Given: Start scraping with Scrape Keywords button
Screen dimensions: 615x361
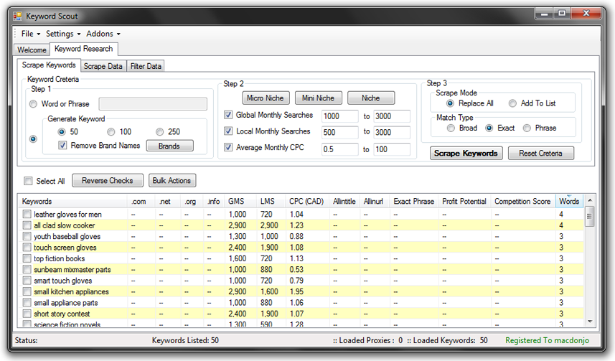Looking at the screenshot, I should click(466, 153).
